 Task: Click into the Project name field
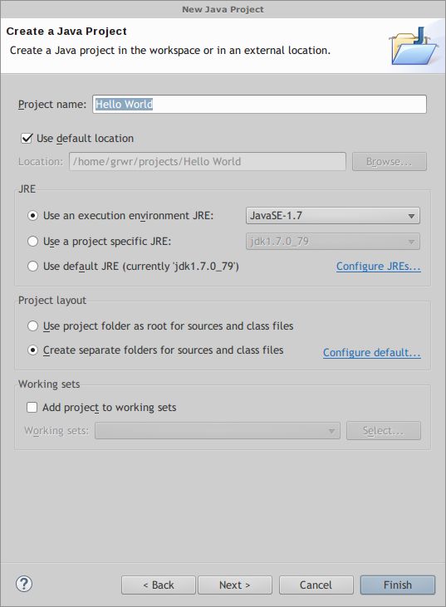259,104
